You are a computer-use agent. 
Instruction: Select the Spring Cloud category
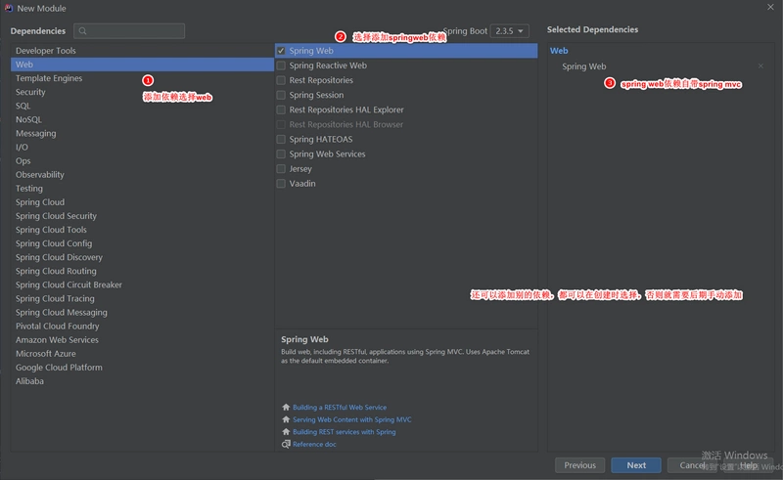point(142,202)
